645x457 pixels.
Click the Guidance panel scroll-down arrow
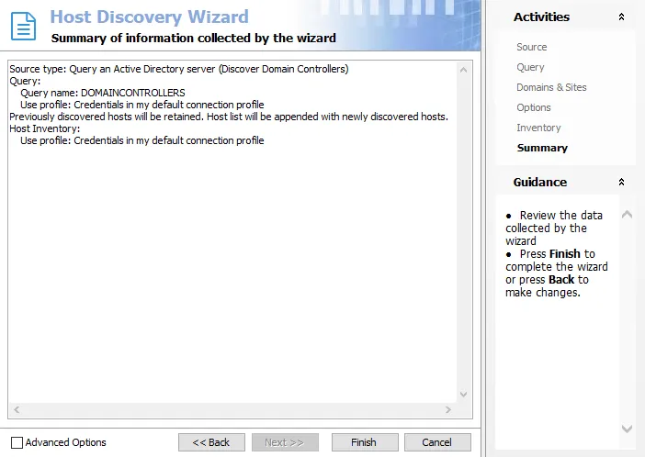tap(627, 429)
